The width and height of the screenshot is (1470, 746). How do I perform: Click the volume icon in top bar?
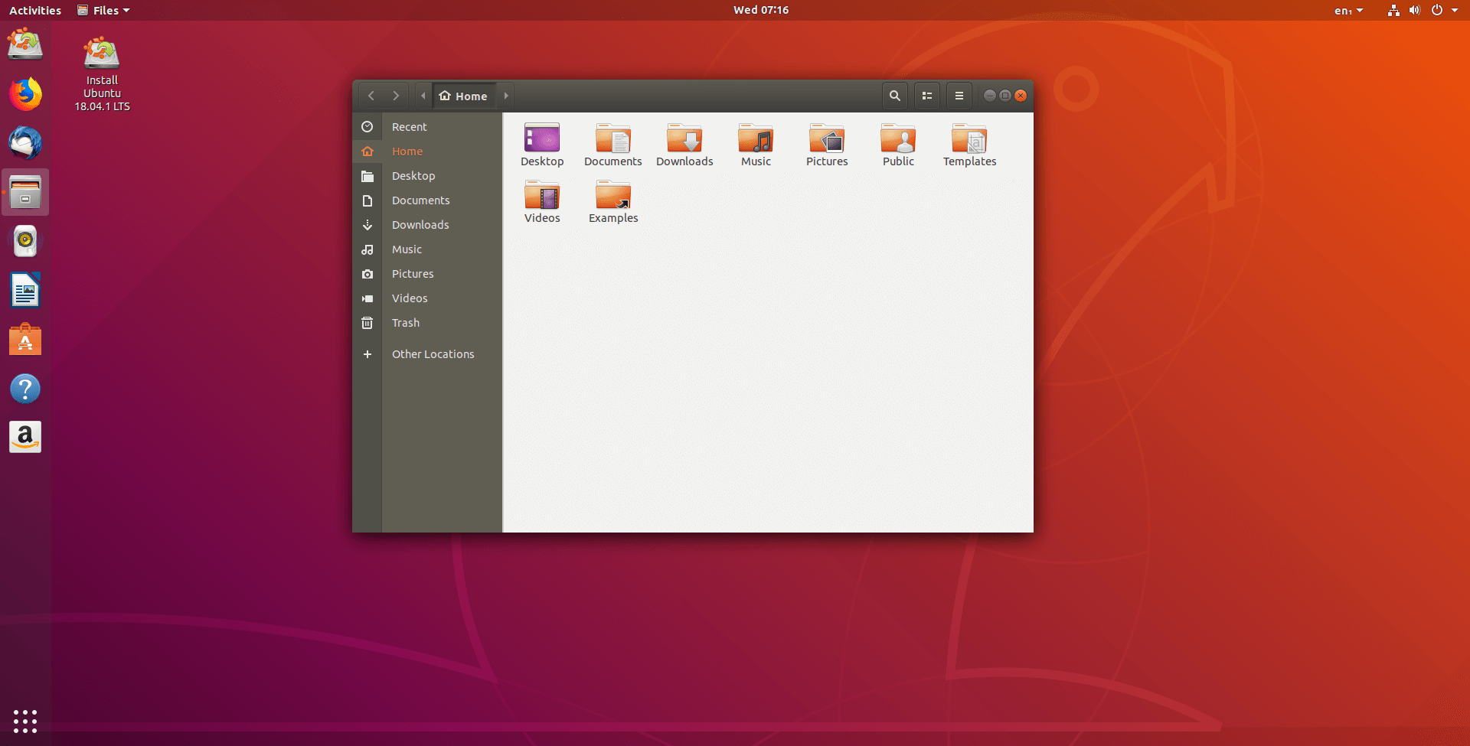click(1415, 10)
